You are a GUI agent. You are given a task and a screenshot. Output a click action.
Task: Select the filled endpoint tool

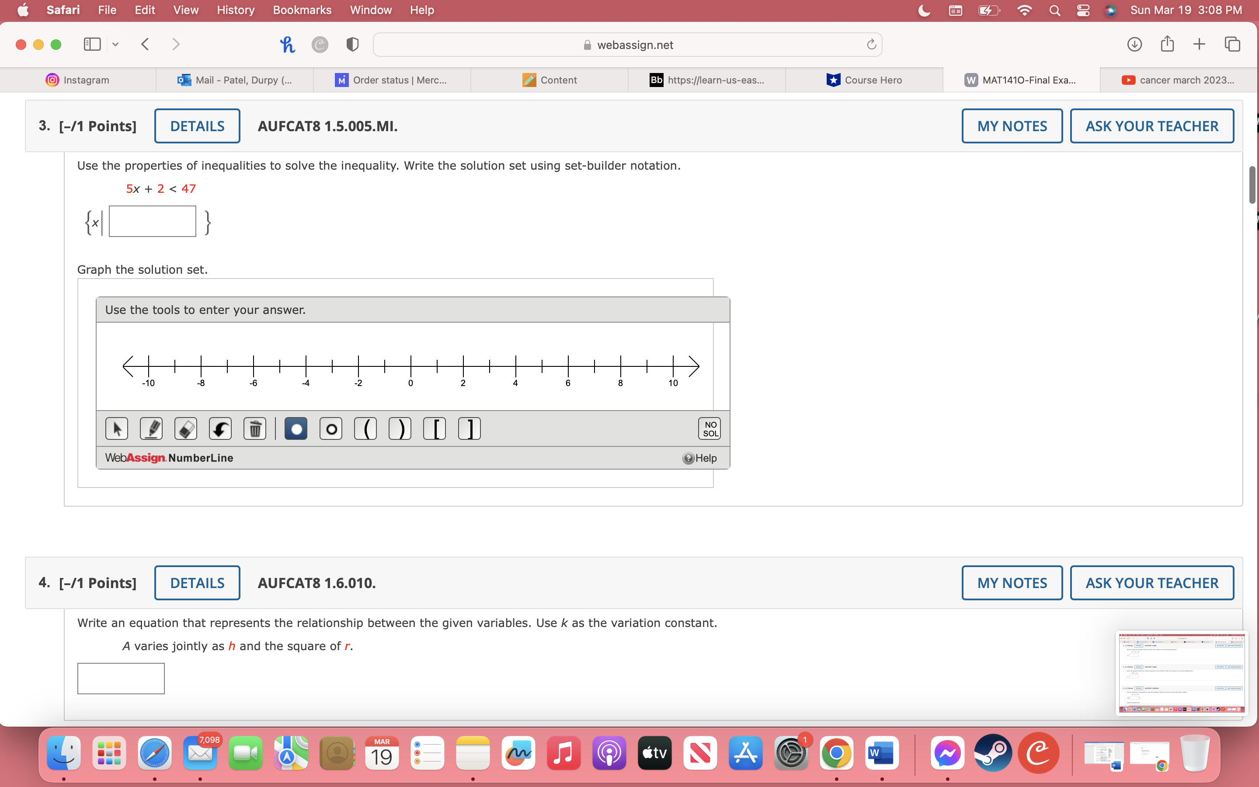(296, 428)
